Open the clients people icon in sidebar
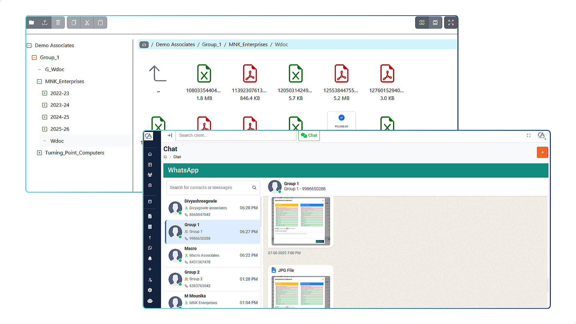Screen dimensions: 576x324 150,175
